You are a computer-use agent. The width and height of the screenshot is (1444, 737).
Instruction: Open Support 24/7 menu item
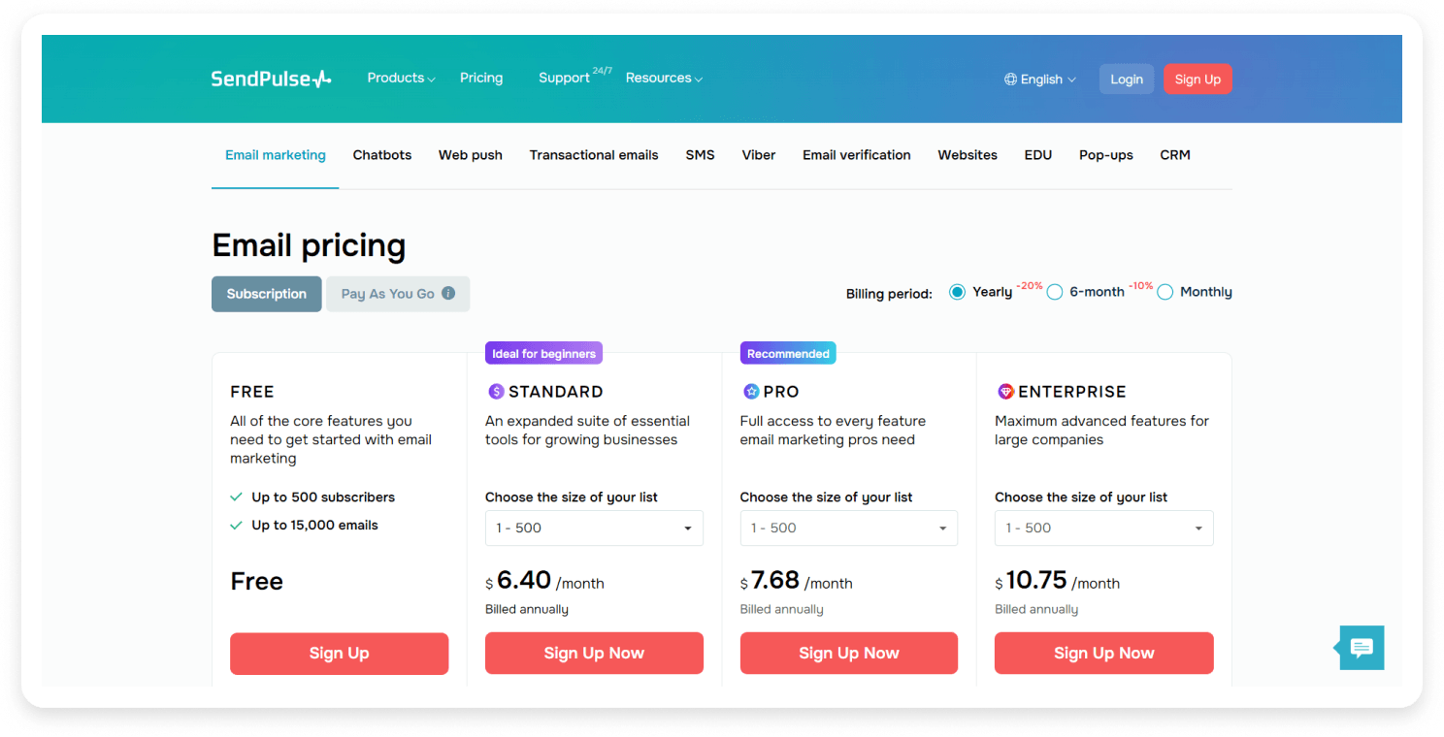tap(574, 77)
